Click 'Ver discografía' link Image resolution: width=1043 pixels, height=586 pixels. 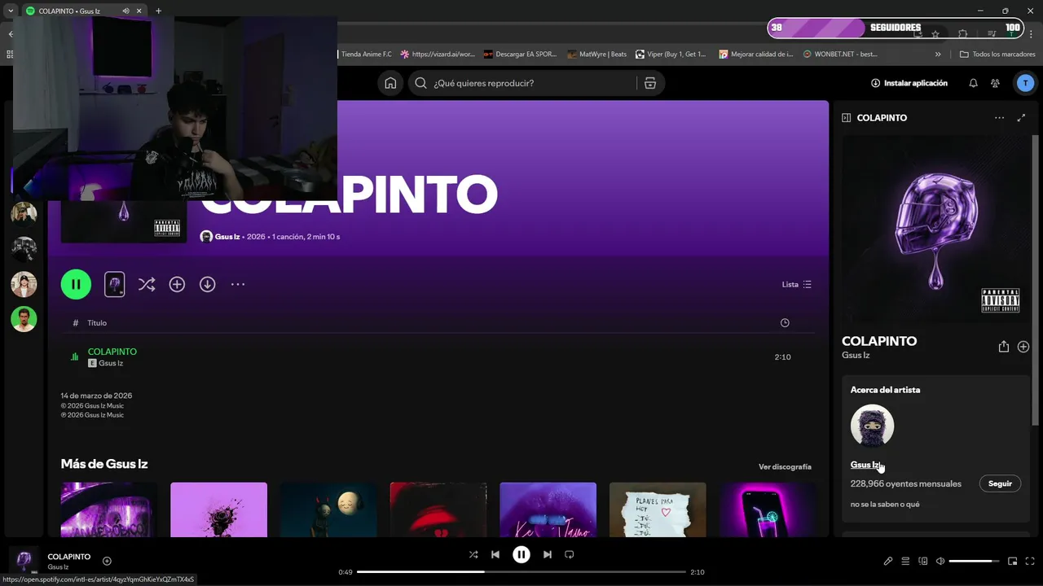pyautogui.click(x=785, y=467)
